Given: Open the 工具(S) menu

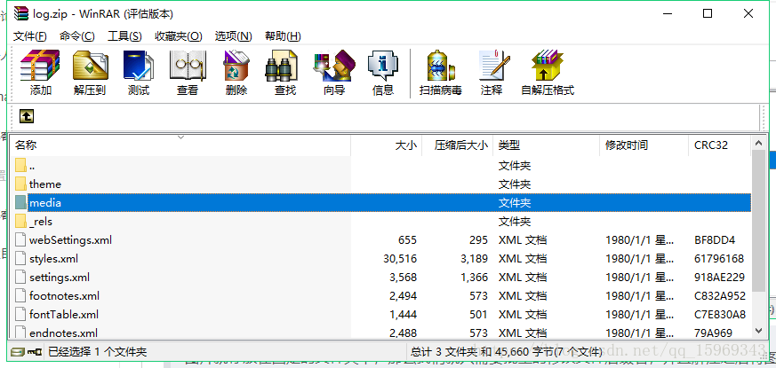Looking at the screenshot, I should (x=124, y=36).
